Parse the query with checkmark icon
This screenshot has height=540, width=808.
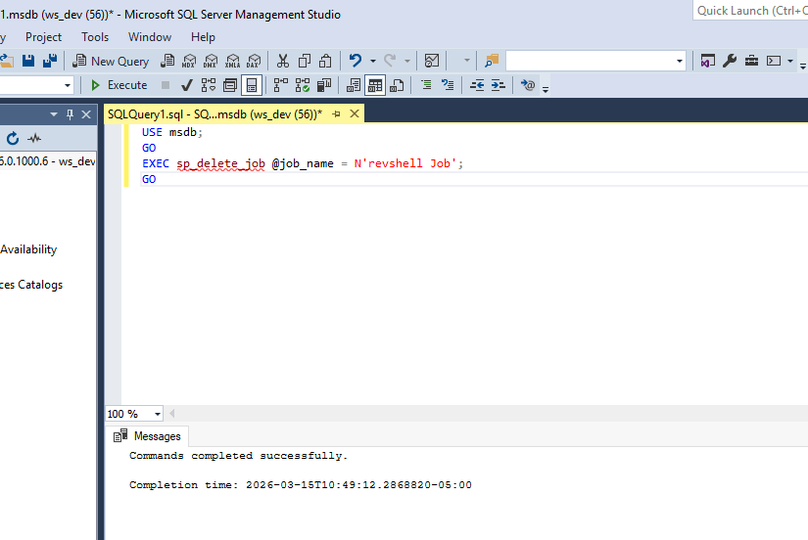pyautogui.click(x=187, y=85)
